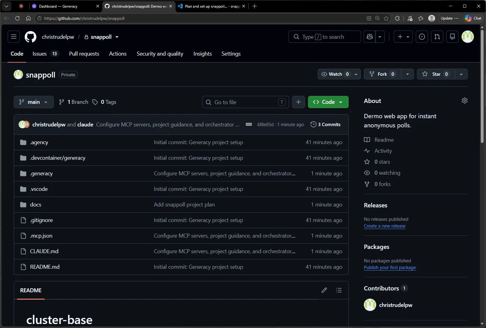
Task: Open the Edge Copilot Chat button
Action: tap(473, 18)
